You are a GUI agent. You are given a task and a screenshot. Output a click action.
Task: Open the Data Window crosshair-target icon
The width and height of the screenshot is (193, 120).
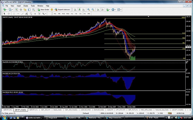point(21,10)
